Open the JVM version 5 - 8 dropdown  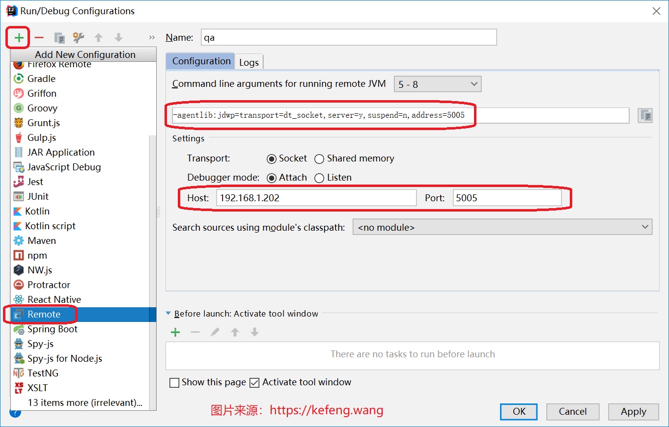click(437, 84)
